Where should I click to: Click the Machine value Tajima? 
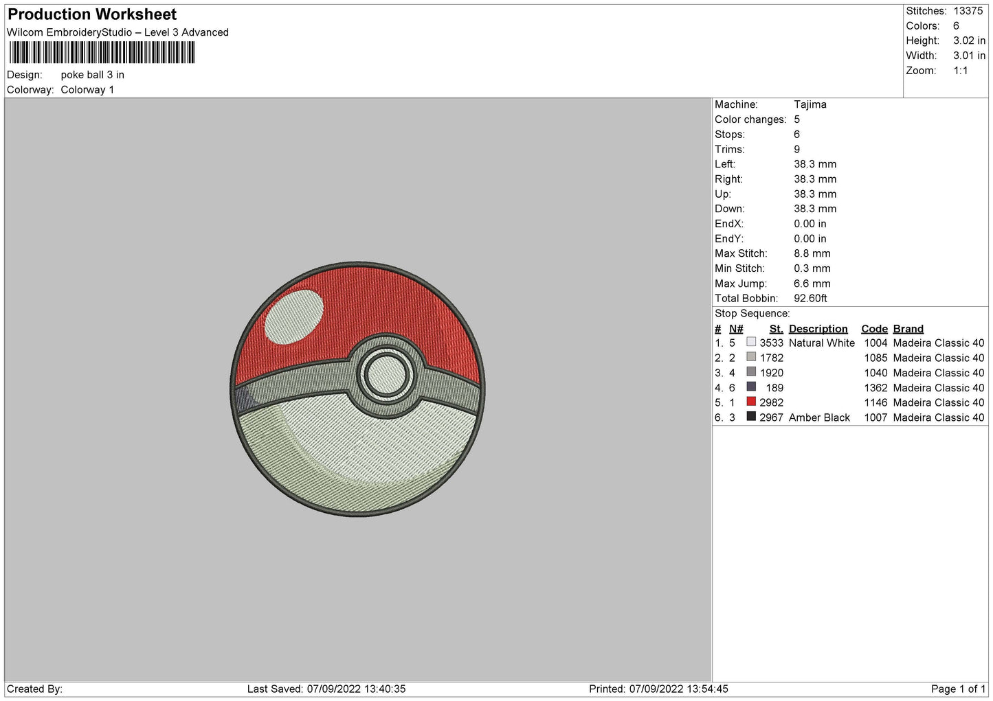(x=810, y=104)
